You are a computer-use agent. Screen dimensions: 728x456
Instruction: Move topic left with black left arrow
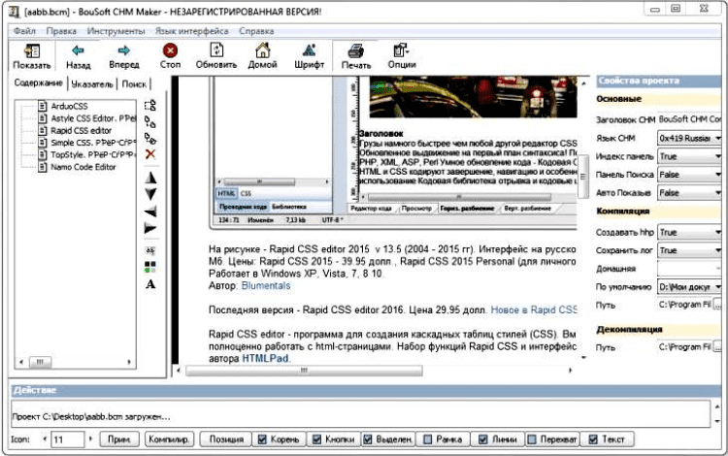pos(150,212)
